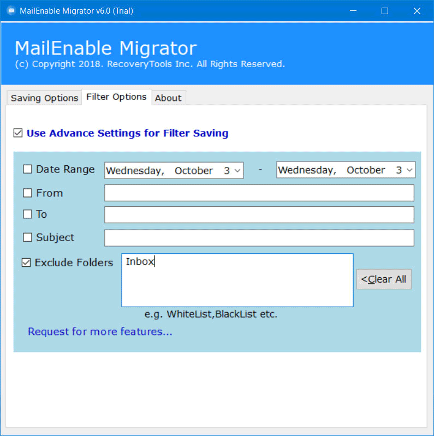The width and height of the screenshot is (434, 436).
Task: Select Wednesday in the end date field
Action: 307,170
